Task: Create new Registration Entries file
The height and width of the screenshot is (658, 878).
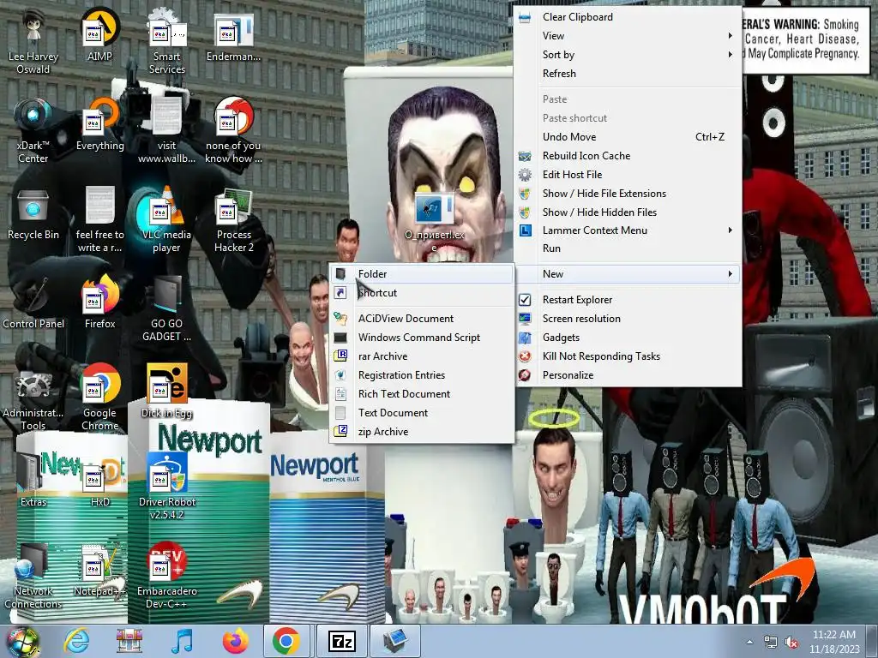Action: coord(422,375)
